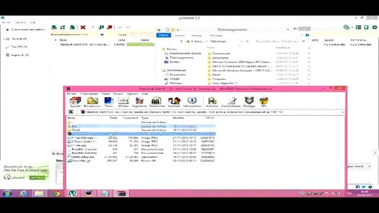This screenshot has width=379, height=213.
Task: Sort WinRAR list by Nom column header
Action: tap(71, 118)
